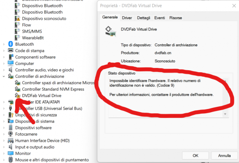Click the Monitor category icon
The height and width of the screenshot is (163, 239).
coord(11,153)
